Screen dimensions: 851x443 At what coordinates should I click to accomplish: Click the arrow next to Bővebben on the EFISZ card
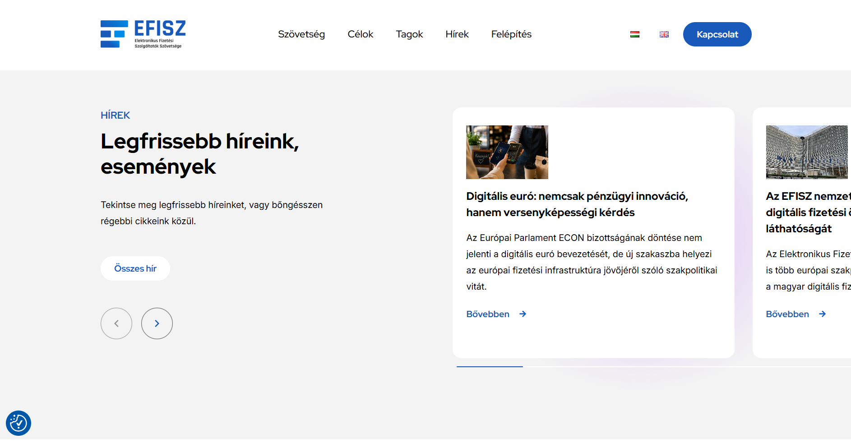823,314
